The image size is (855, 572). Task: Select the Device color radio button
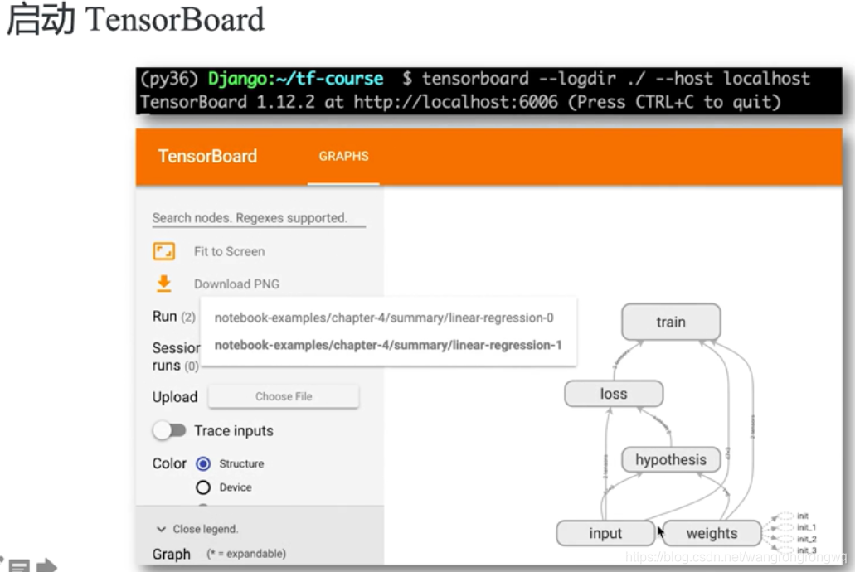point(203,487)
